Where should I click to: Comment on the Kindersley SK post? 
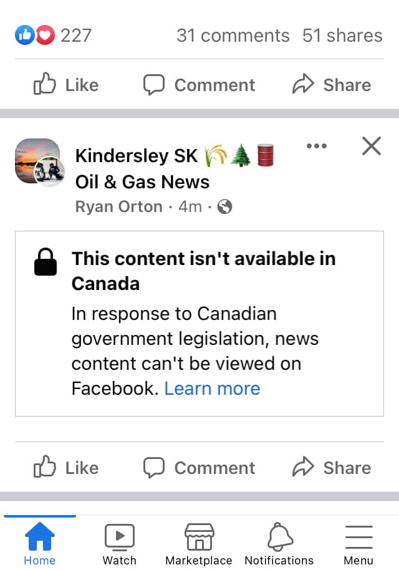coord(199,468)
